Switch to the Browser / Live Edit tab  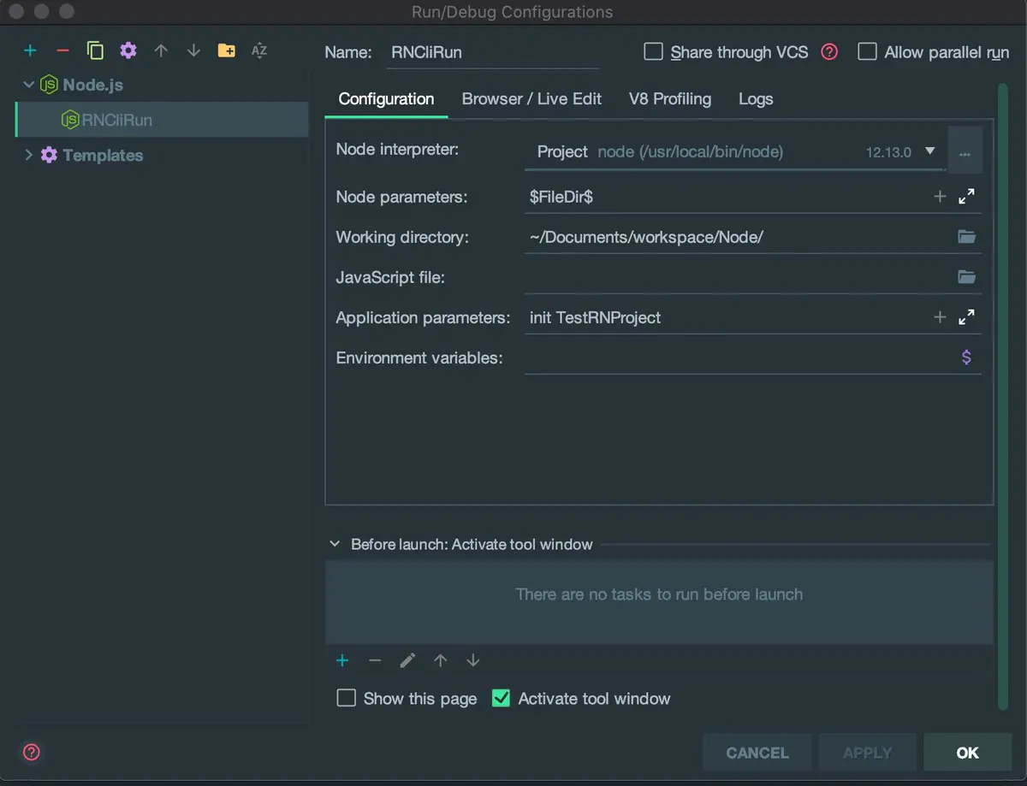[531, 99]
